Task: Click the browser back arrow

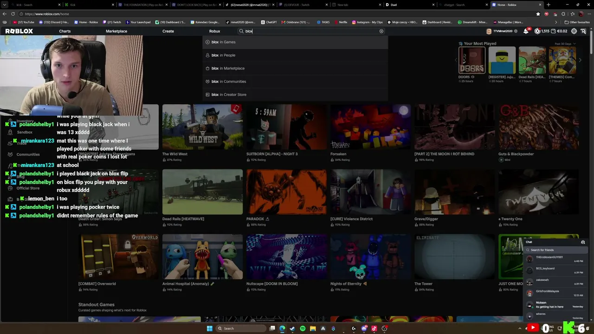Action: [5, 14]
